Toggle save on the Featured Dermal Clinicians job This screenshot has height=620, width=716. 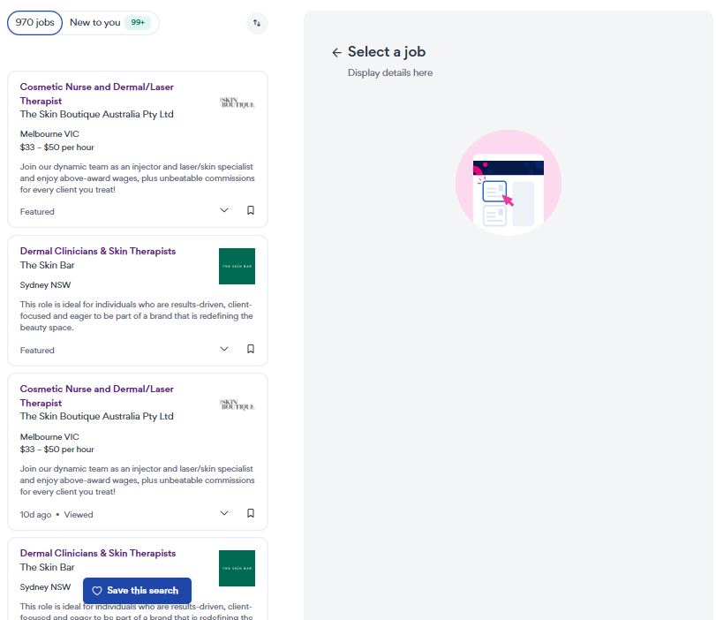pyautogui.click(x=250, y=348)
